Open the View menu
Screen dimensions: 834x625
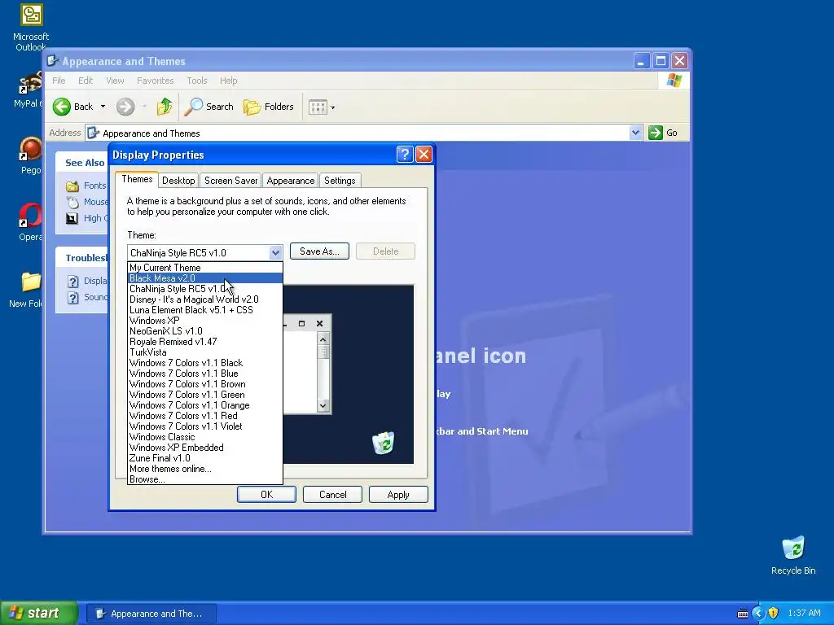coord(115,81)
